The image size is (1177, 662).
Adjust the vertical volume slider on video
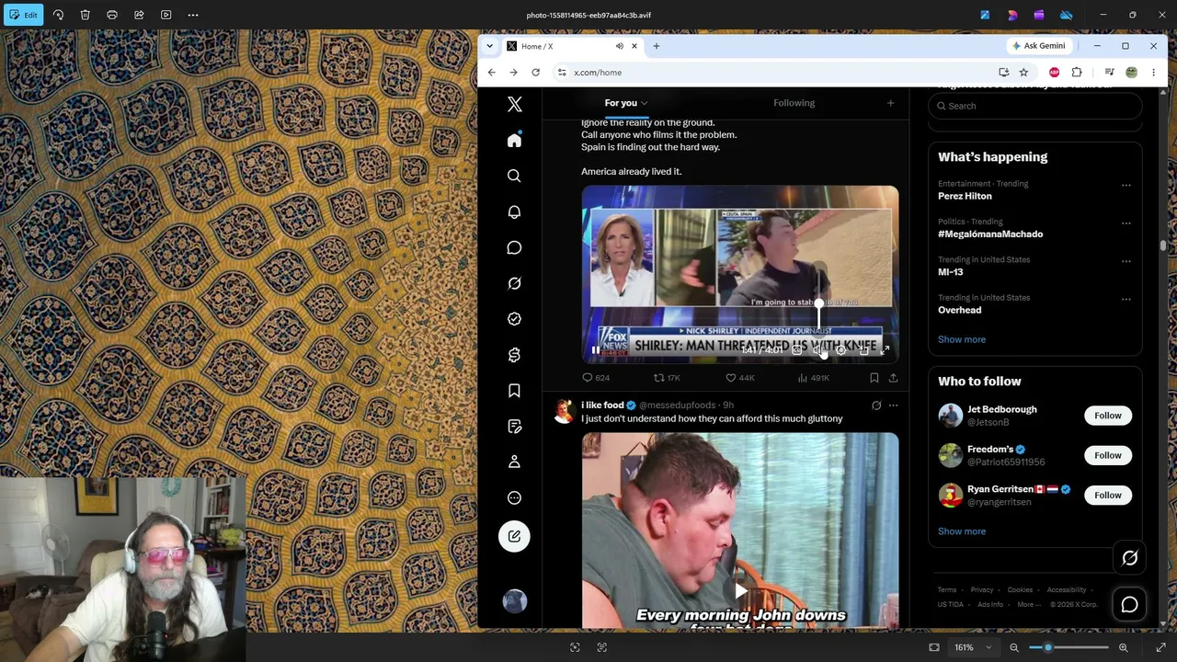click(818, 303)
